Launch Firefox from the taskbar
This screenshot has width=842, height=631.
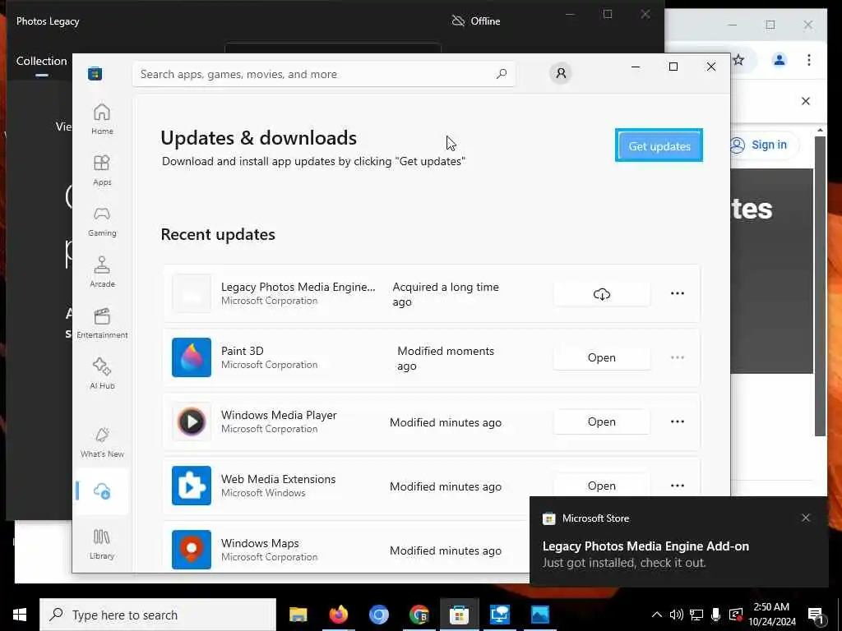[338, 615]
